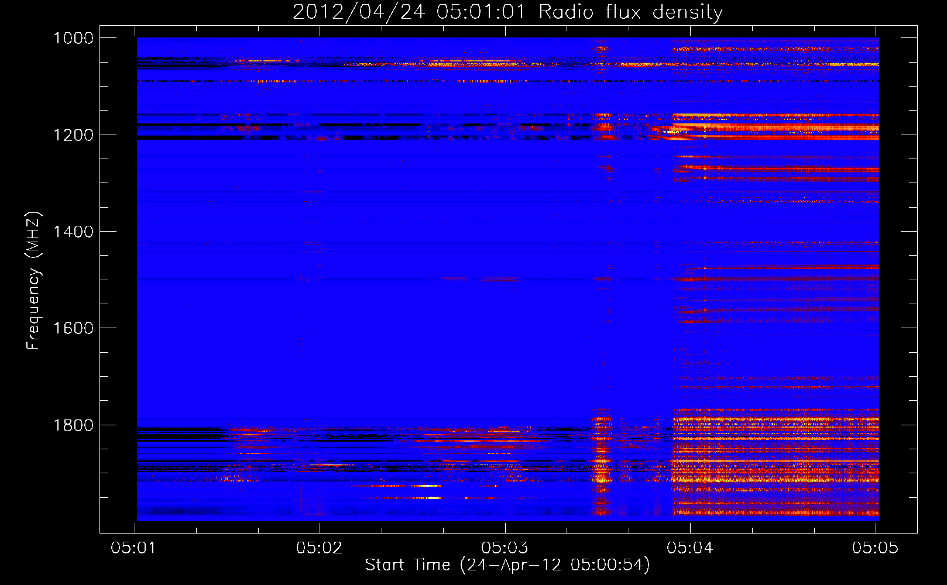Click the 05:05 time axis label
The width and height of the screenshot is (947, 585).
[x=875, y=548]
